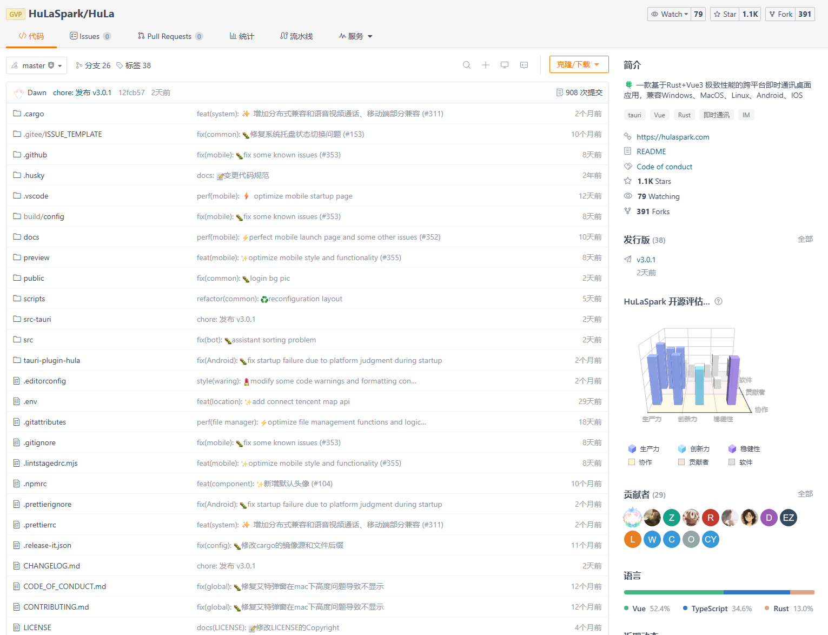Toggle the 协作 legend item
Image resolution: width=828 pixels, height=635 pixels.
click(x=640, y=462)
